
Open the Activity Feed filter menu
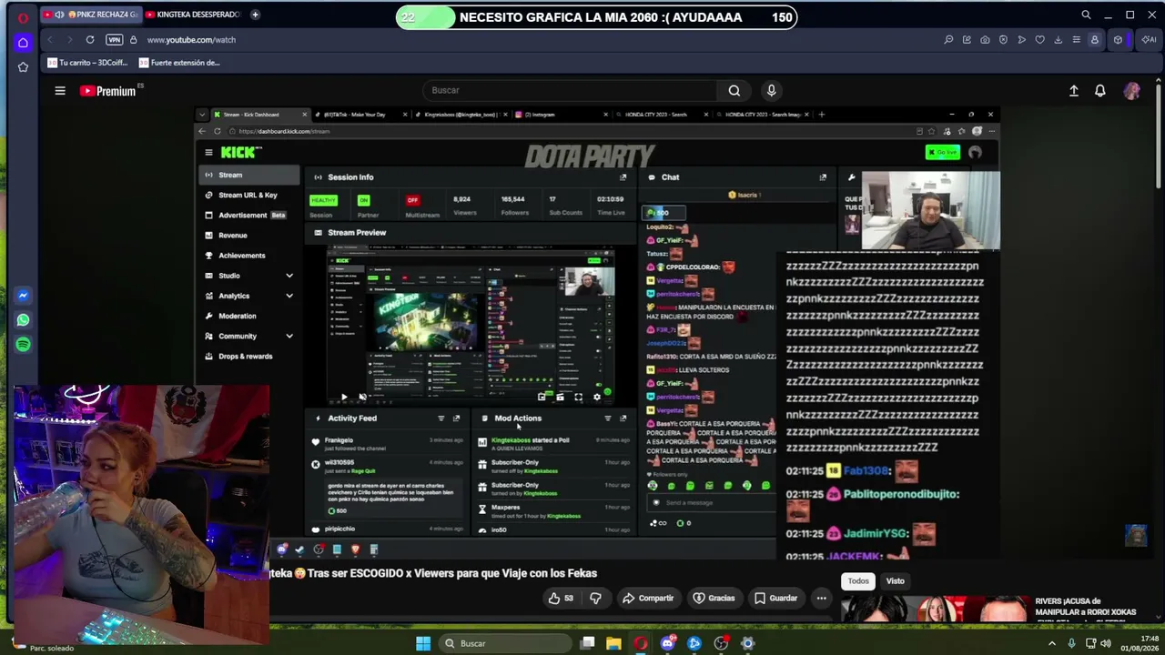(x=441, y=418)
